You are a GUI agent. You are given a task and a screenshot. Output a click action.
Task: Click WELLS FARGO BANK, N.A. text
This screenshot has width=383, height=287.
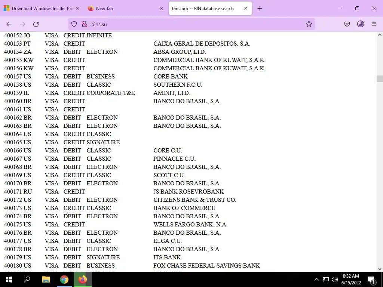[x=190, y=225]
